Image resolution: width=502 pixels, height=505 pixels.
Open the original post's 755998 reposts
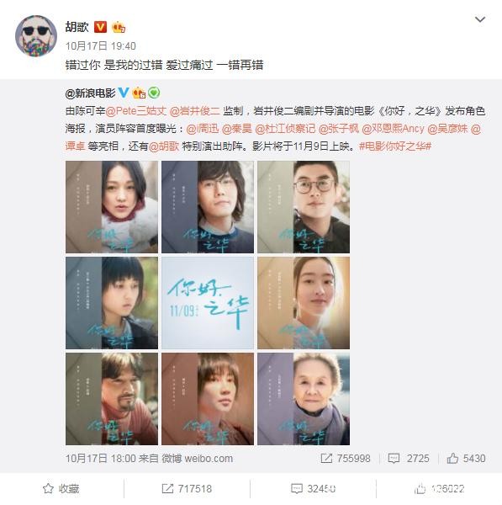coord(326,459)
